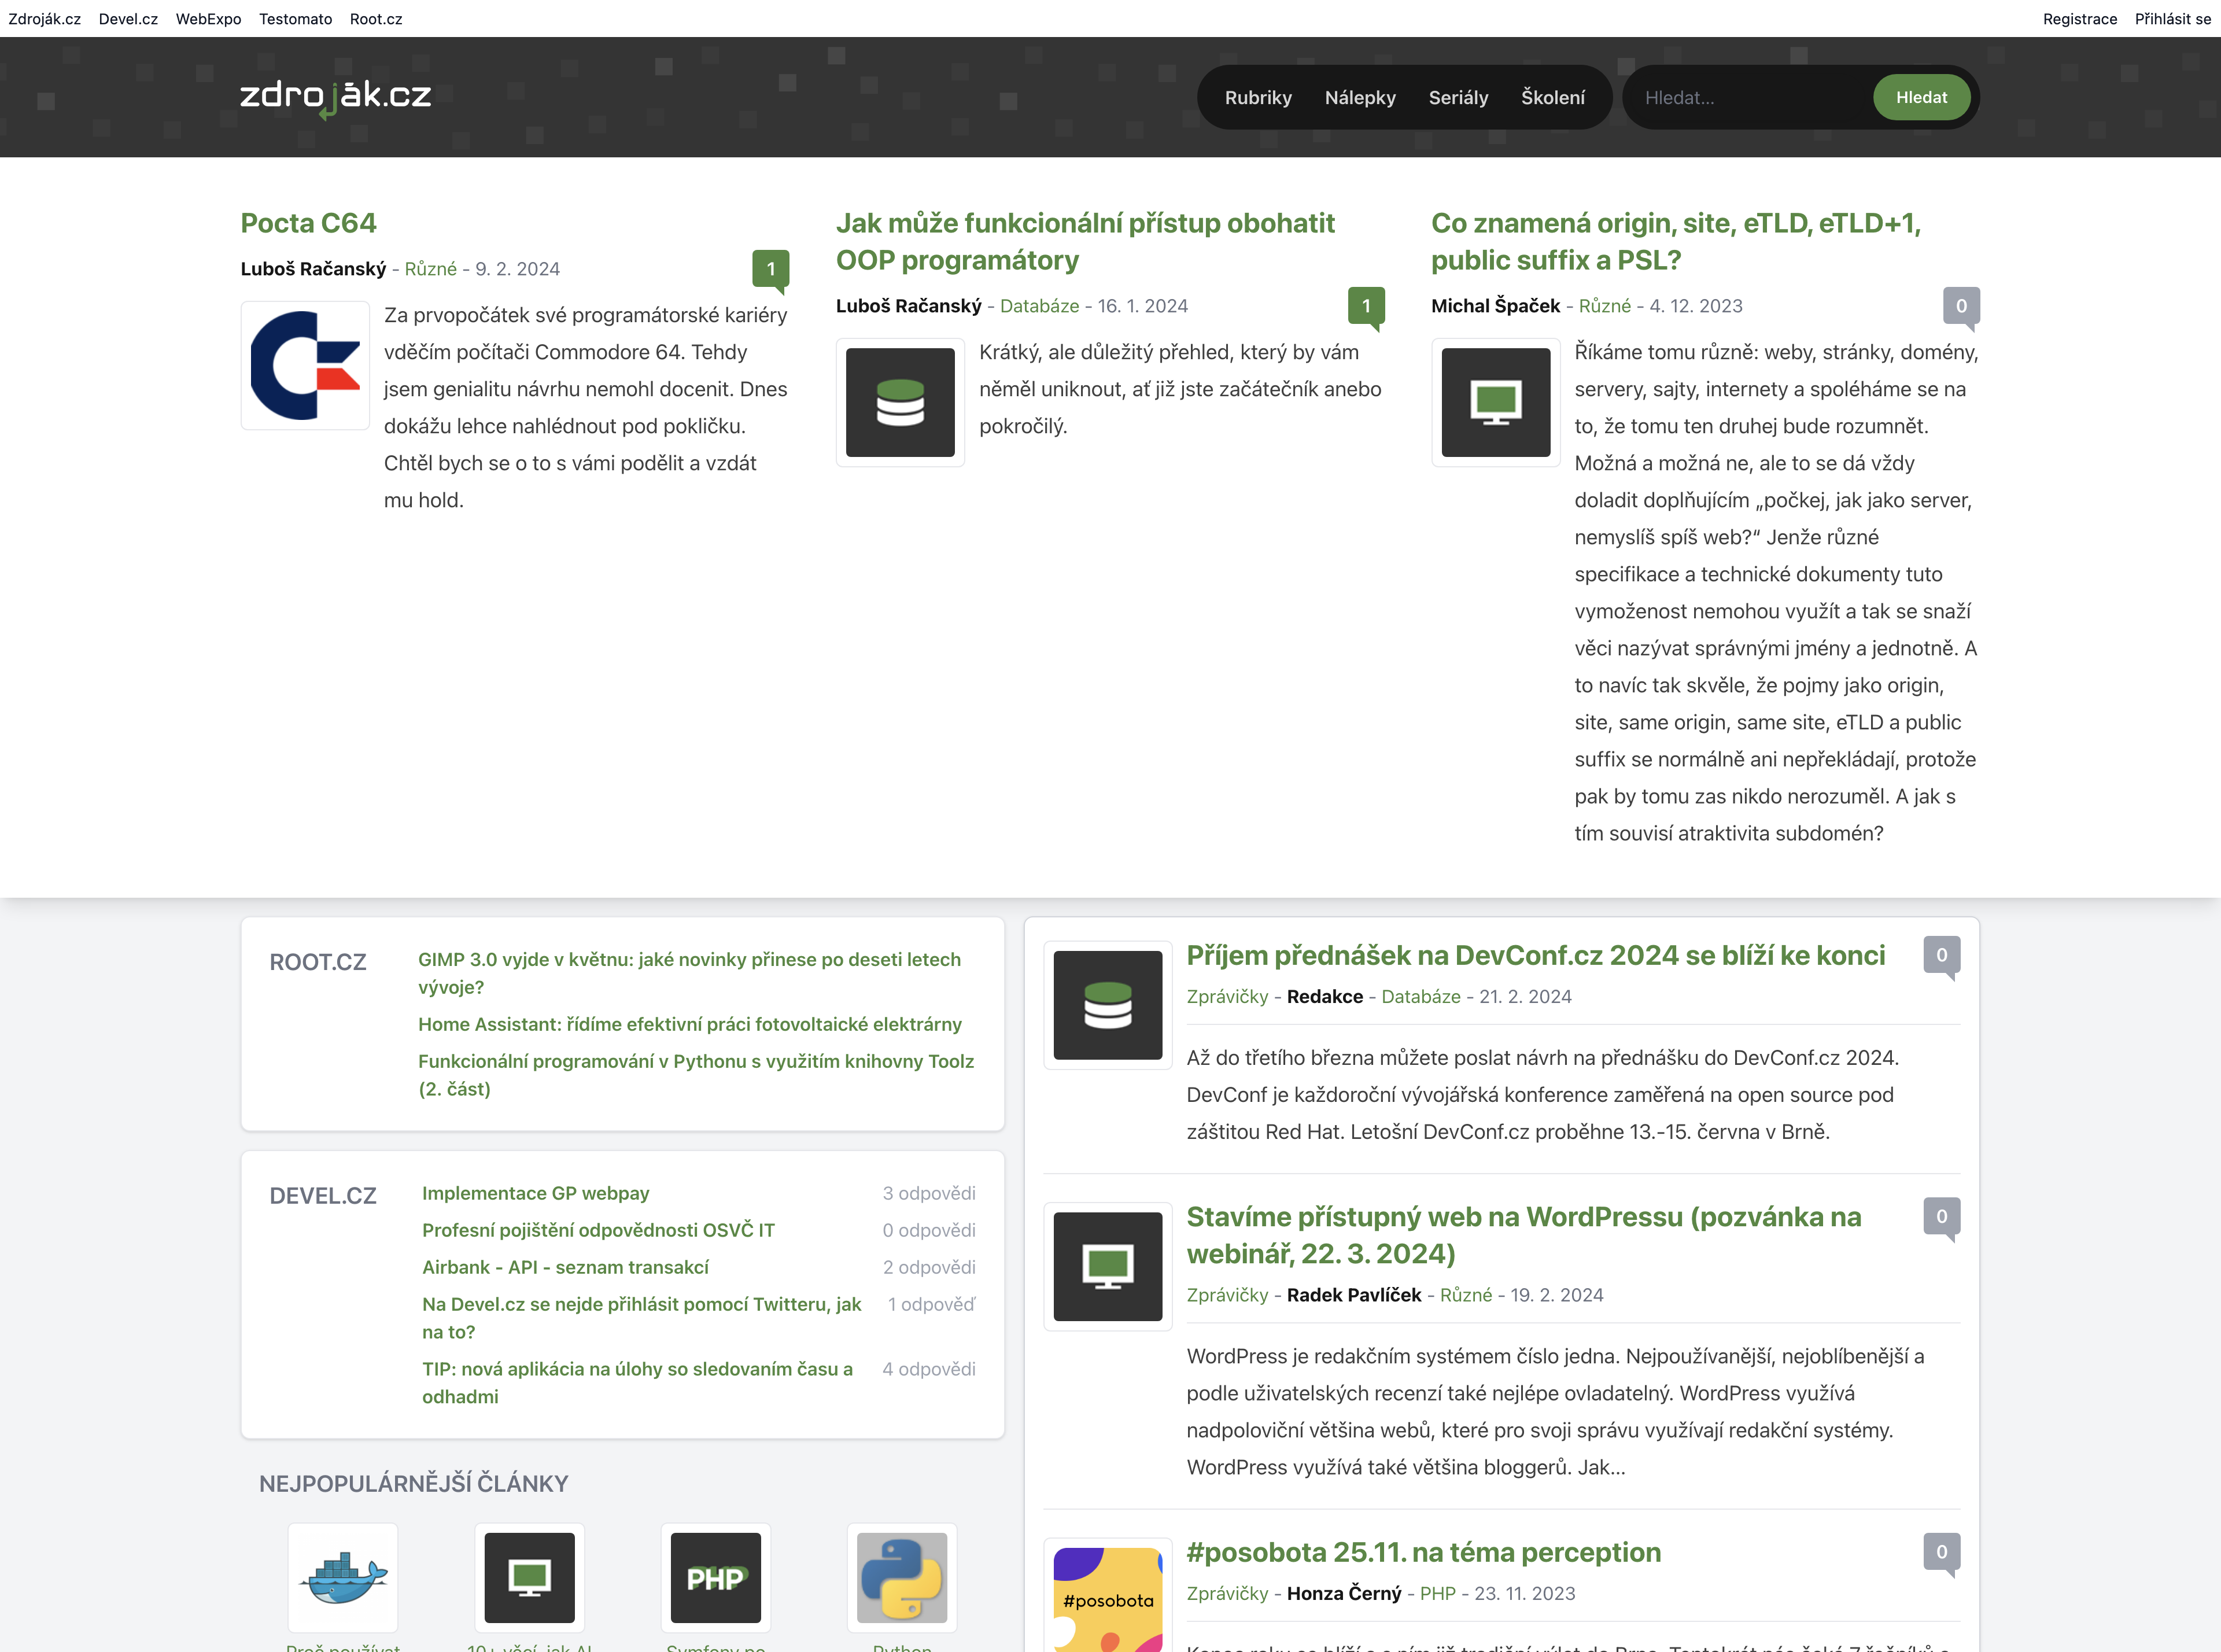Click monitor icon beside origin, site, eTLD article
Viewport: 2221px width, 1652px height.
1496,402
